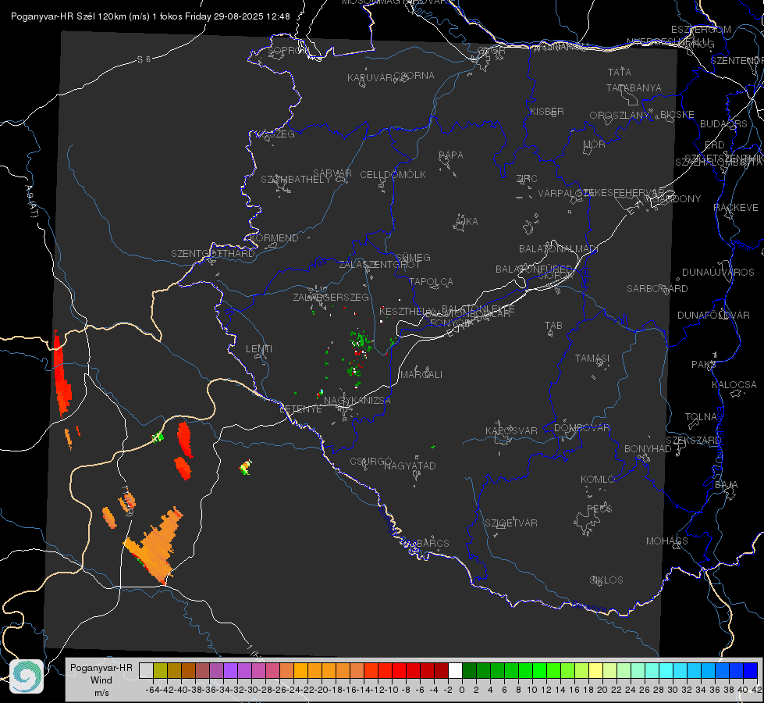This screenshot has height=703, width=764.
Task: Click the CSURGÓ city label
Action: click(x=371, y=461)
